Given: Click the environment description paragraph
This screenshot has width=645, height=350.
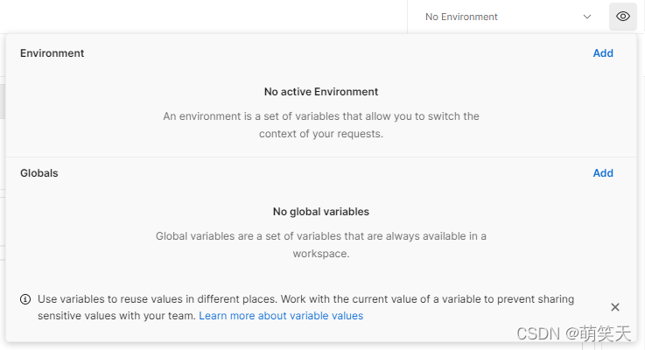Looking at the screenshot, I should tap(321, 125).
